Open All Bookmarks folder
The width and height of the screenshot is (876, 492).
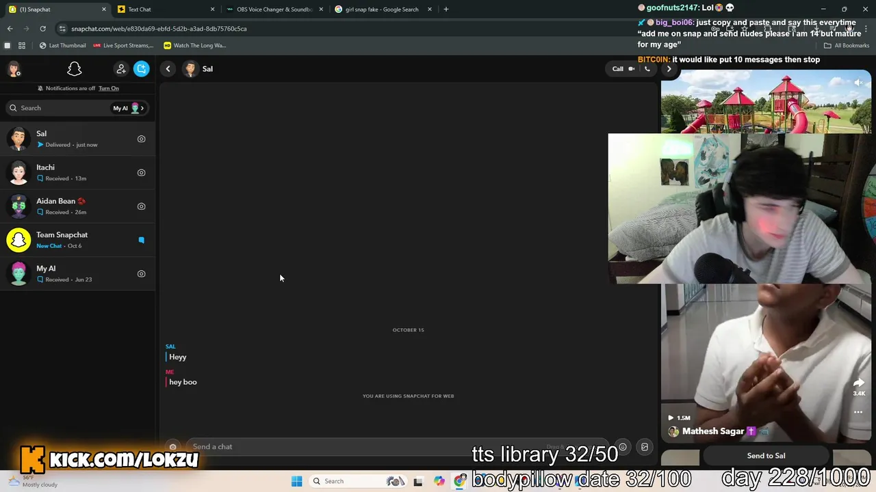click(x=847, y=46)
